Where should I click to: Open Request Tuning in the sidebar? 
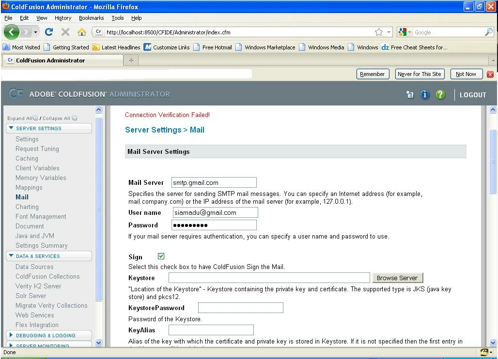37,149
